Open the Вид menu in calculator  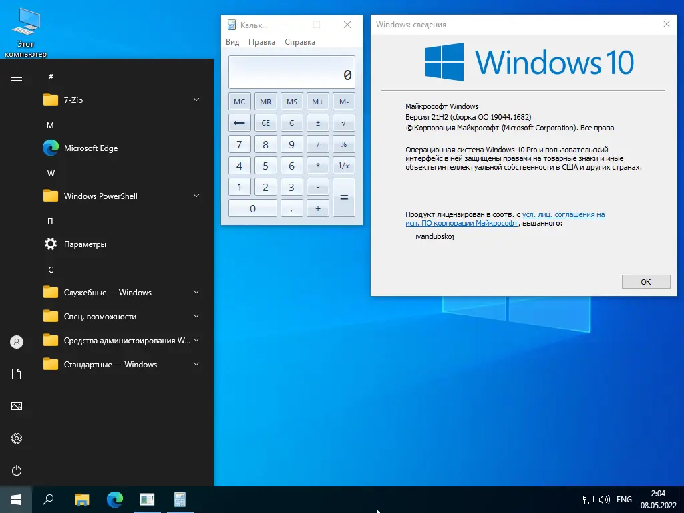232,42
